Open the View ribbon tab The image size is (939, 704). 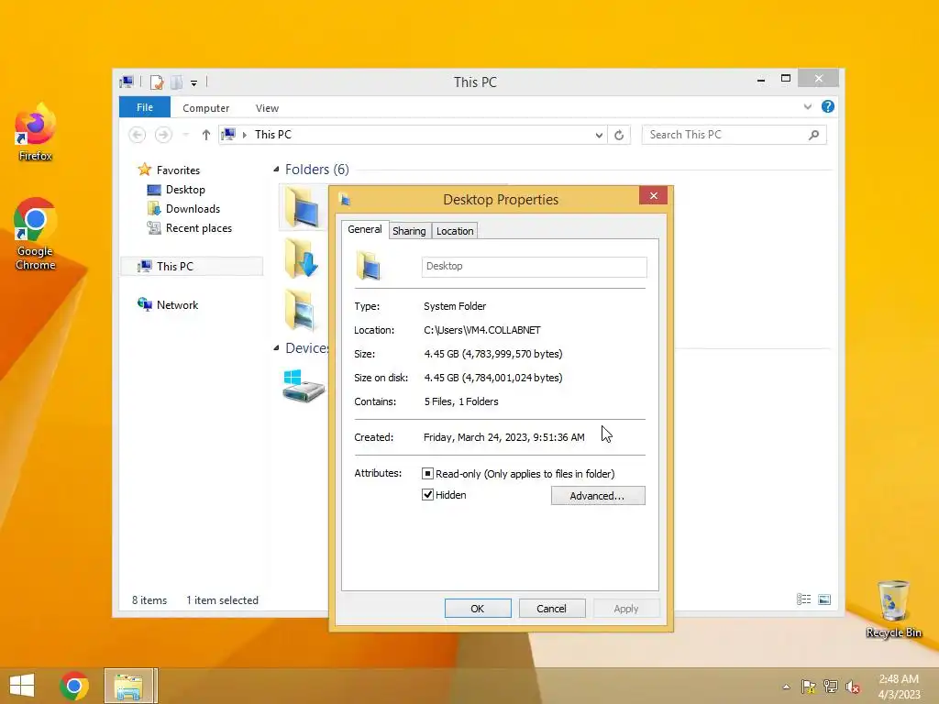pos(267,108)
